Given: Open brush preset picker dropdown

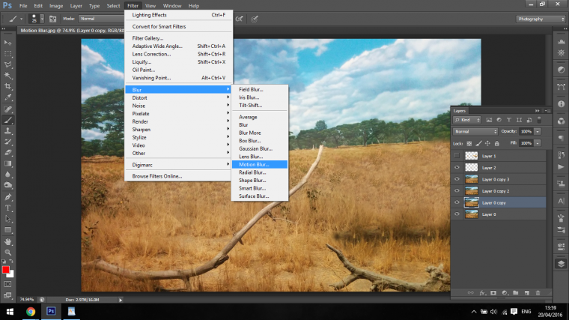Looking at the screenshot, I should tap(42, 19).
